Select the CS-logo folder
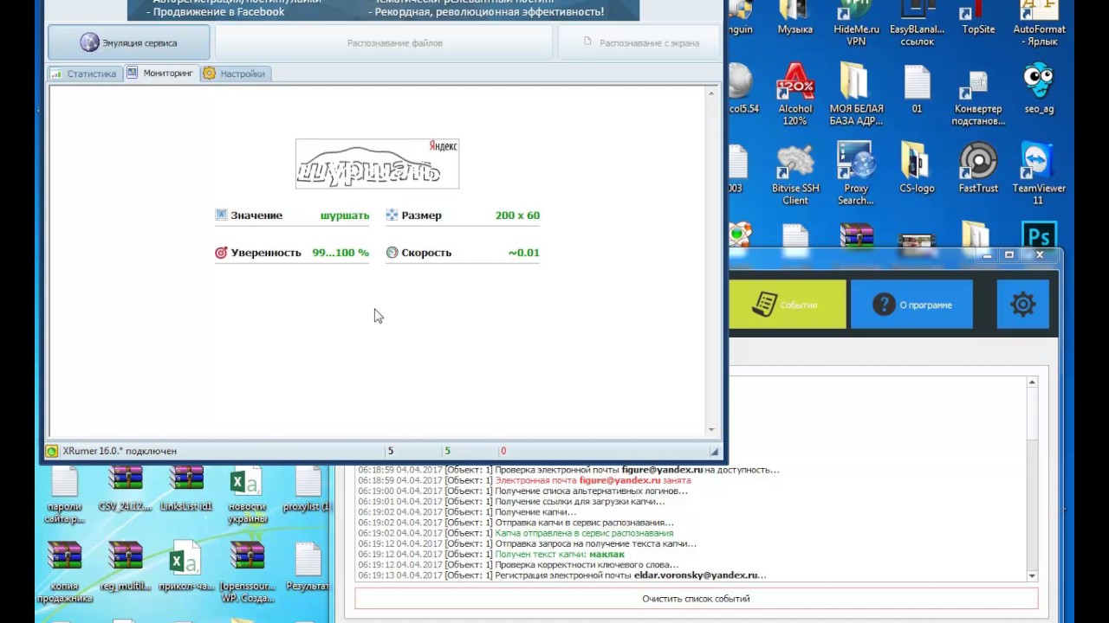Screen dimensions: 1109x623 [x=917, y=169]
